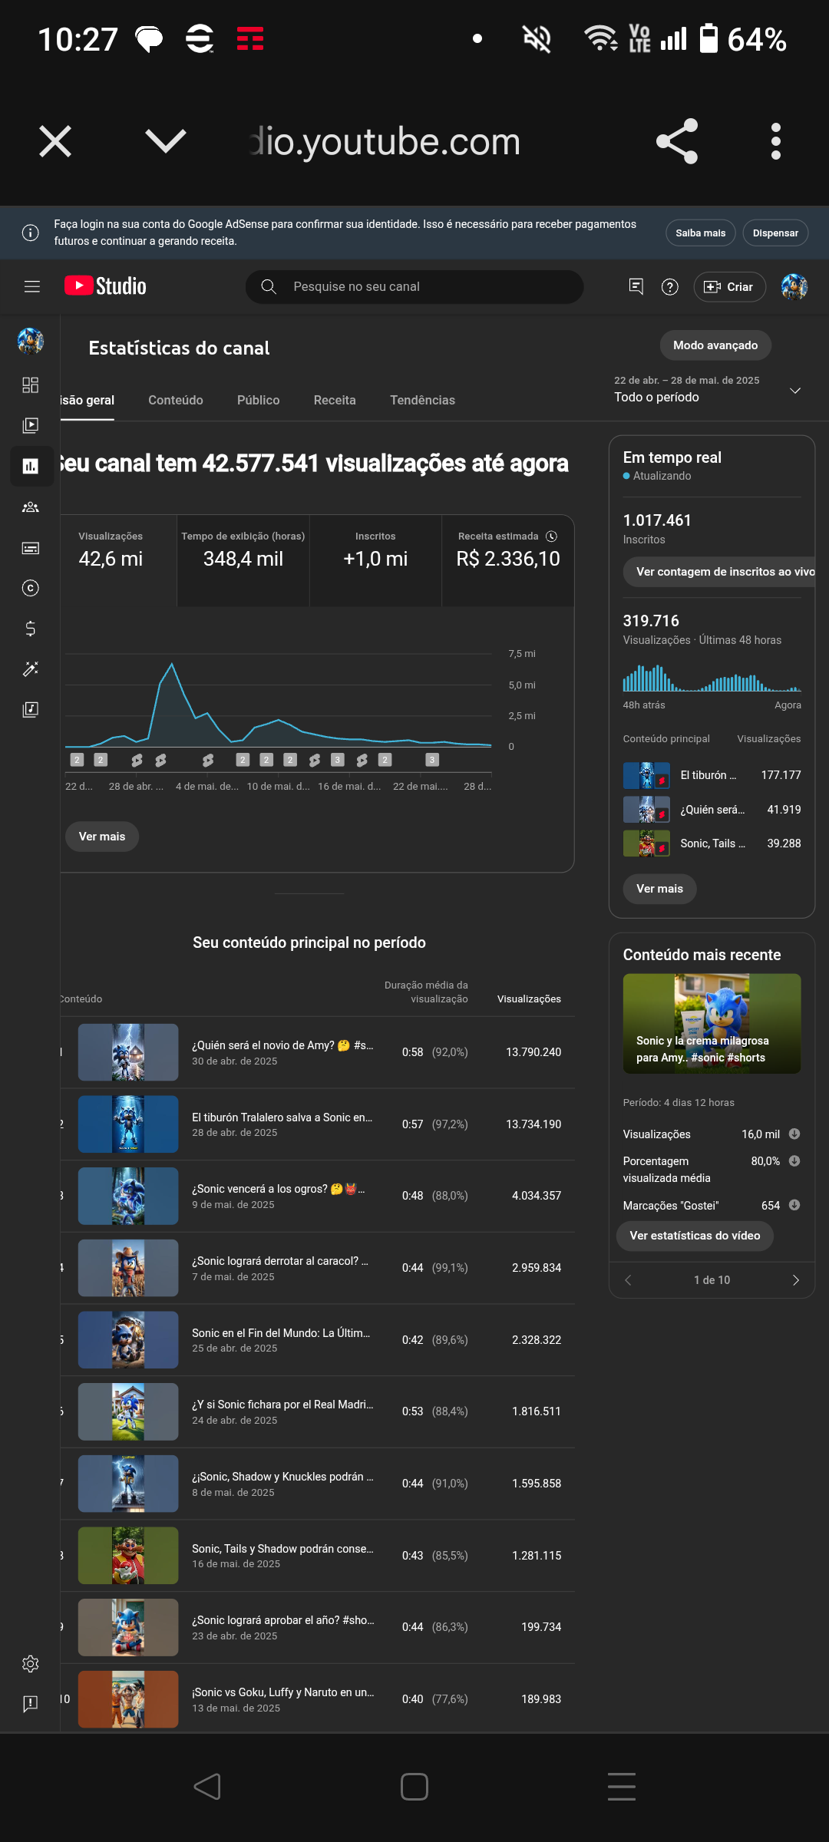The height and width of the screenshot is (1842, 829).
Task: Open El tiburón Tralalero salva a Sonic video title
Action: 282,1117
